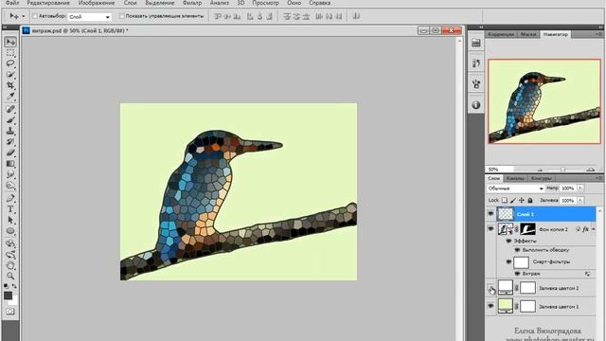Click the foreground color swatch
Screen dimensions: 606x341
pyautogui.click(x=8, y=296)
